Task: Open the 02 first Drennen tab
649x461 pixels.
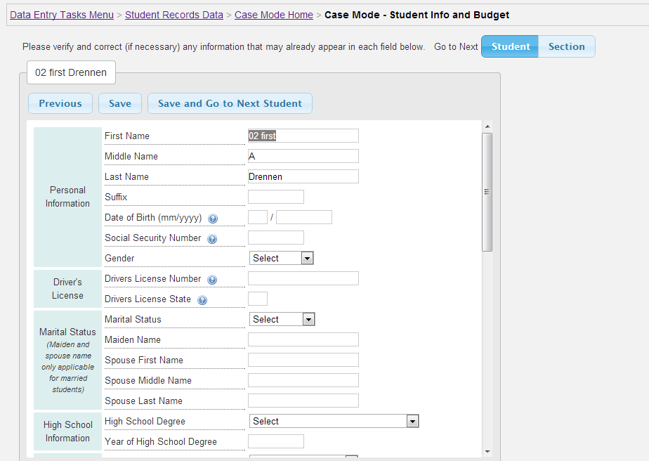Action: [x=71, y=72]
